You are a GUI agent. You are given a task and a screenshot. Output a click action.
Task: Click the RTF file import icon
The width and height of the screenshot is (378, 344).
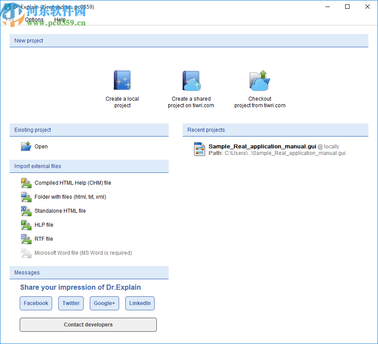pos(26,239)
